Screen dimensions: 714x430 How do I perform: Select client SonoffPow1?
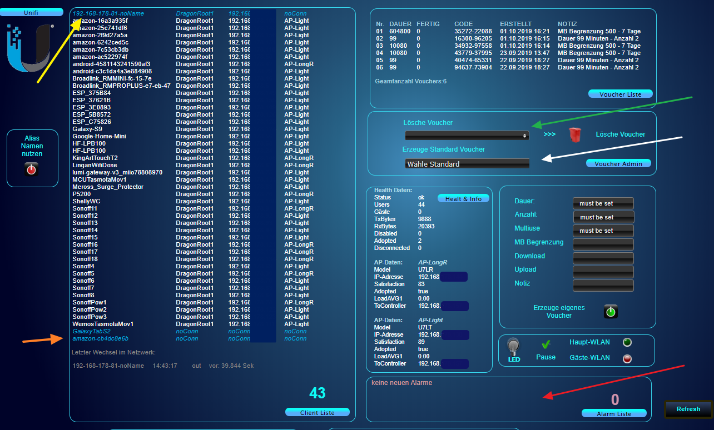coord(89,302)
